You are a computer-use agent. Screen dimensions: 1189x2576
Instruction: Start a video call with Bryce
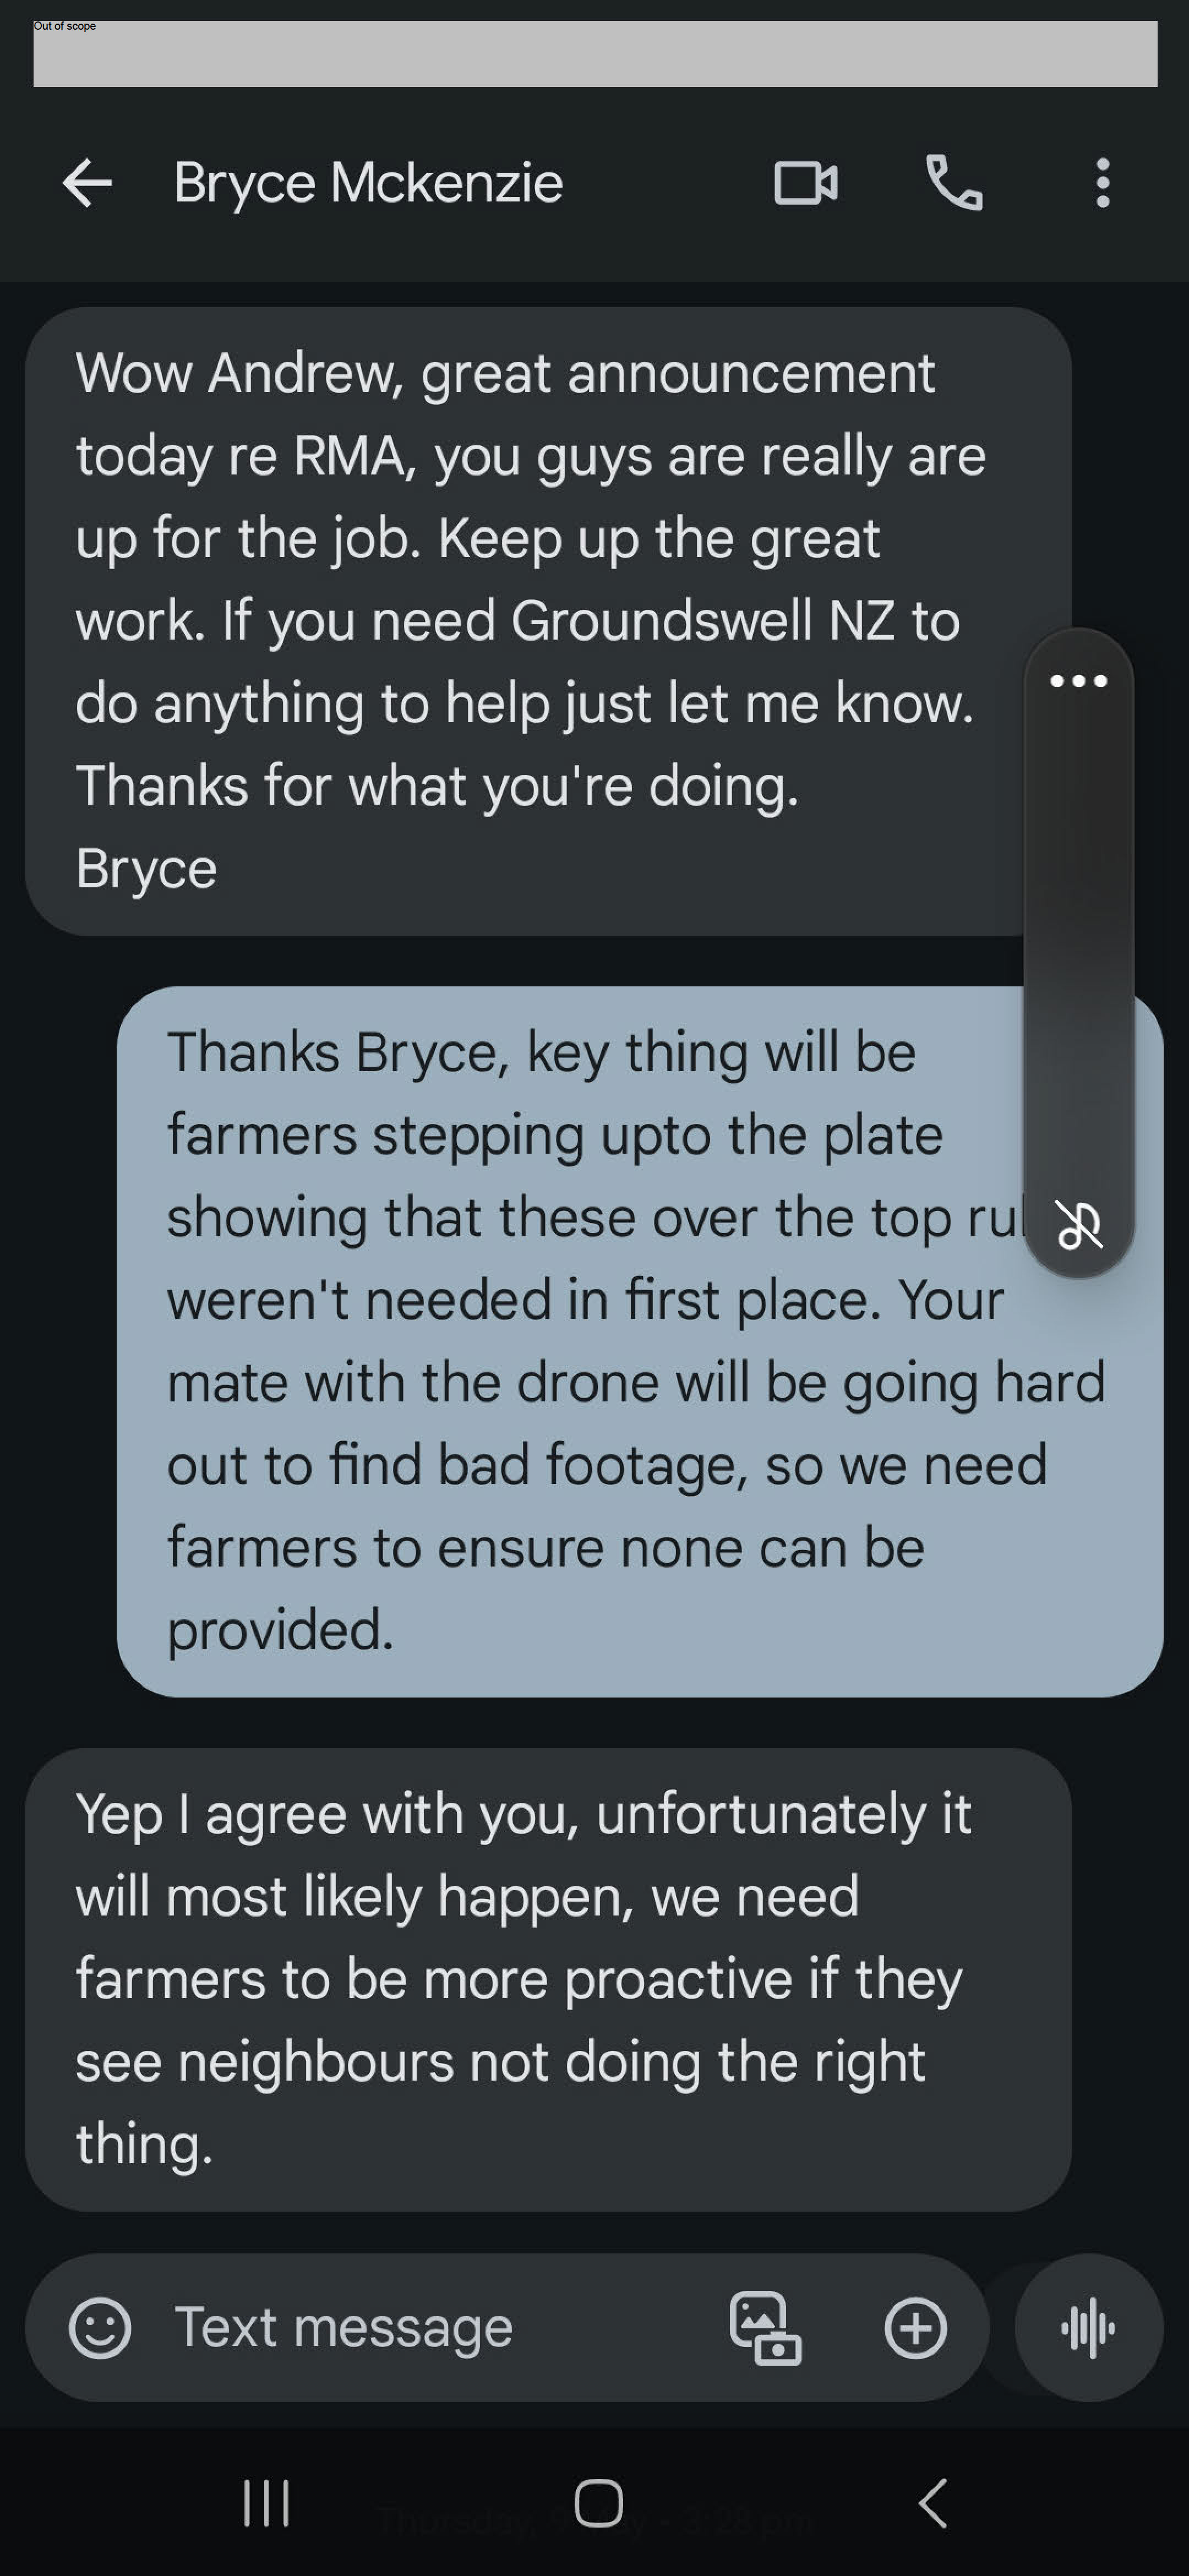click(x=806, y=183)
